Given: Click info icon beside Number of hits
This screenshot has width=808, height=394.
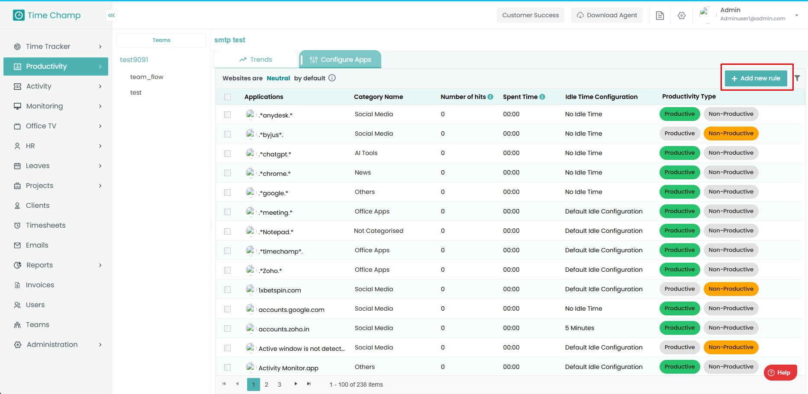Looking at the screenshot, I should tap(490, 97).
